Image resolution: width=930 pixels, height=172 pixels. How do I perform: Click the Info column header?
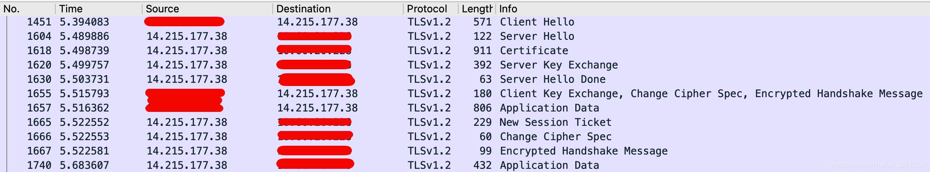pyautogui.click(x=508, y=9)
